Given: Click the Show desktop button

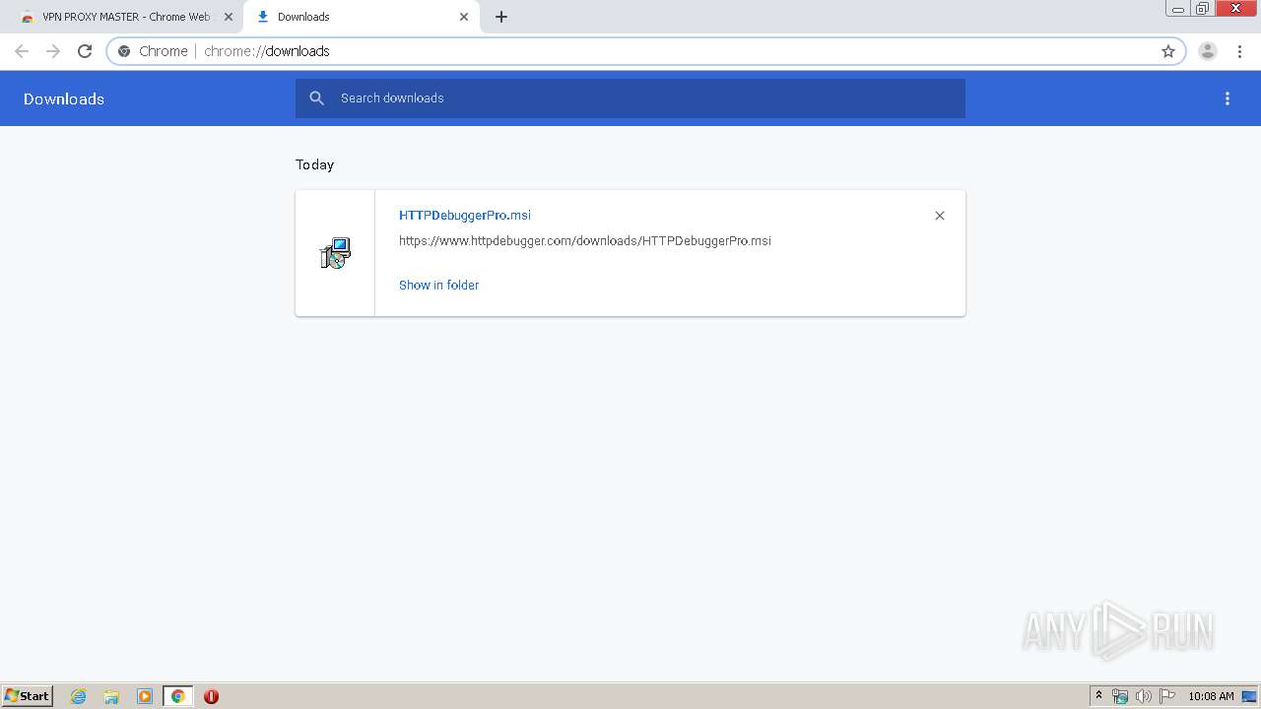Looking at the screenshot, I should tap(1249, 696).
